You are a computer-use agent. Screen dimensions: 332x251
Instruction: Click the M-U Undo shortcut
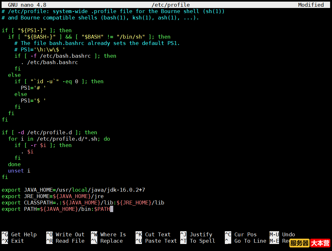282,234
